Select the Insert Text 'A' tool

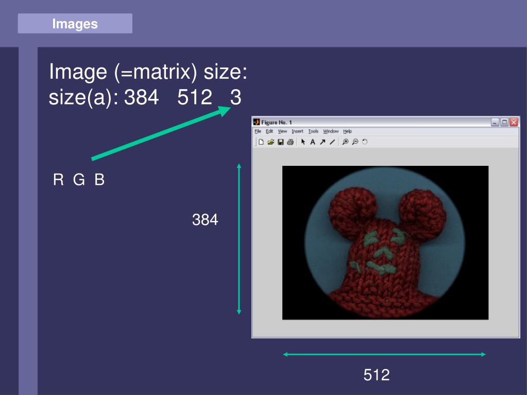coord(313,142)
